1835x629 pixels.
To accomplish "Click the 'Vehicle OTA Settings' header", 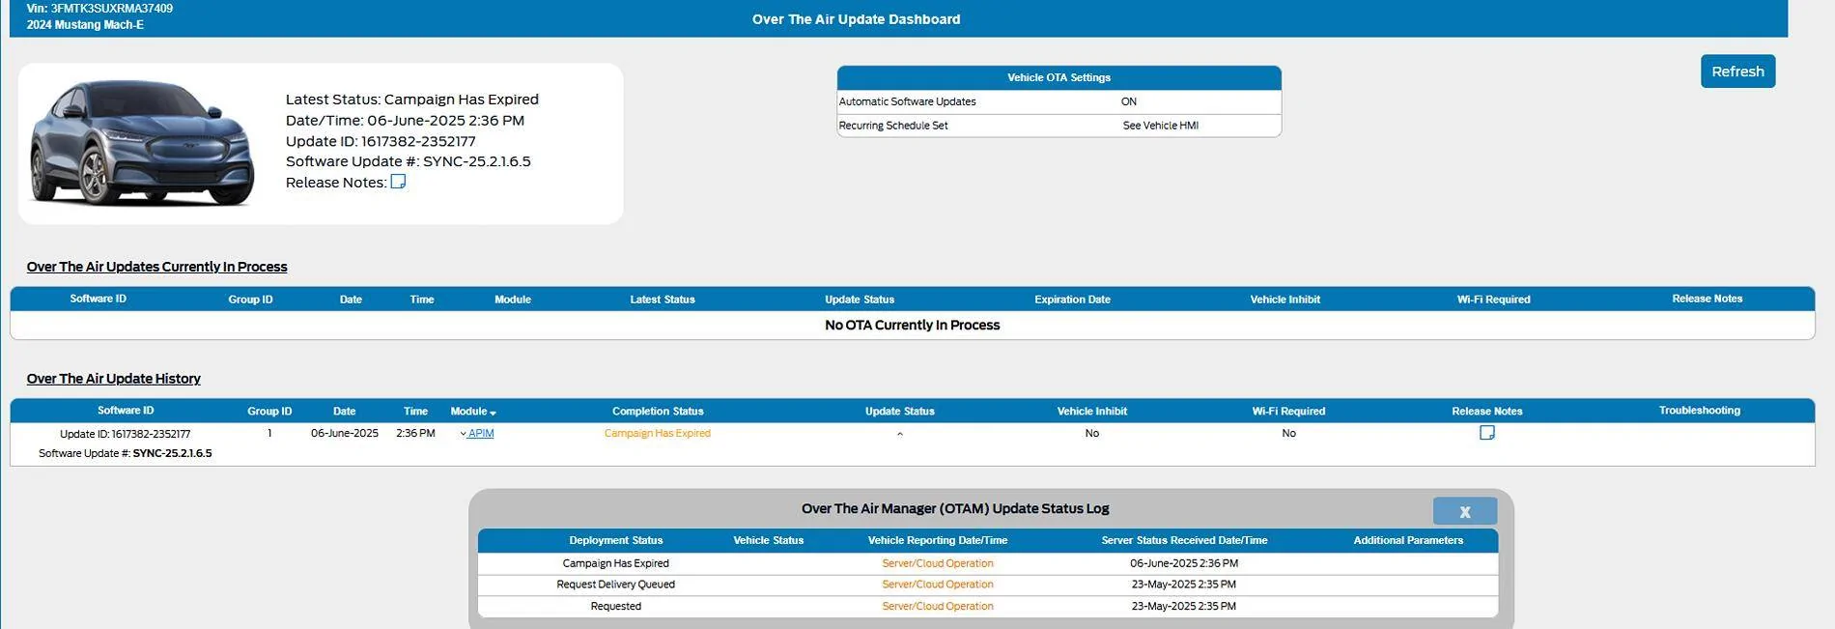I will pos(1059,77).
